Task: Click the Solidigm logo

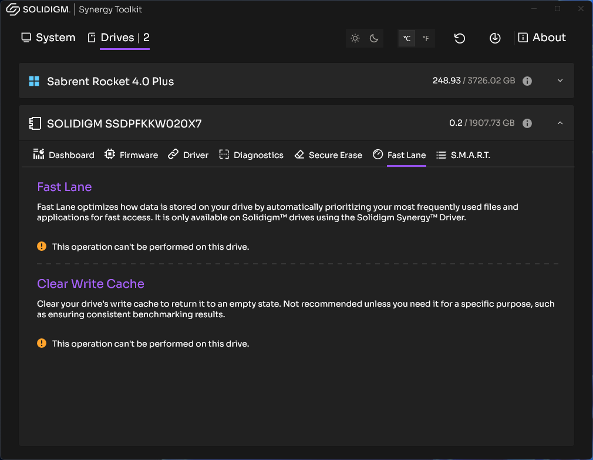Action: tap(38, 9)
